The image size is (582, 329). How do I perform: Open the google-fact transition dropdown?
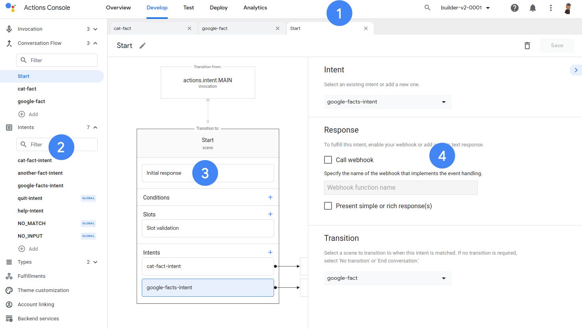pyautogui.click(x=387, y=278)
